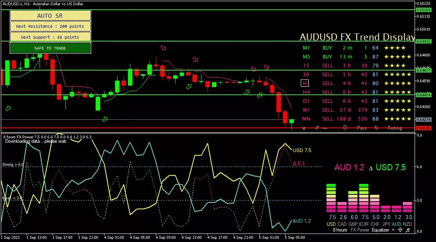Viewport: 436px width, 242px height.
Task: Click the 0.65169 green price label
Action: pos(423,10)
